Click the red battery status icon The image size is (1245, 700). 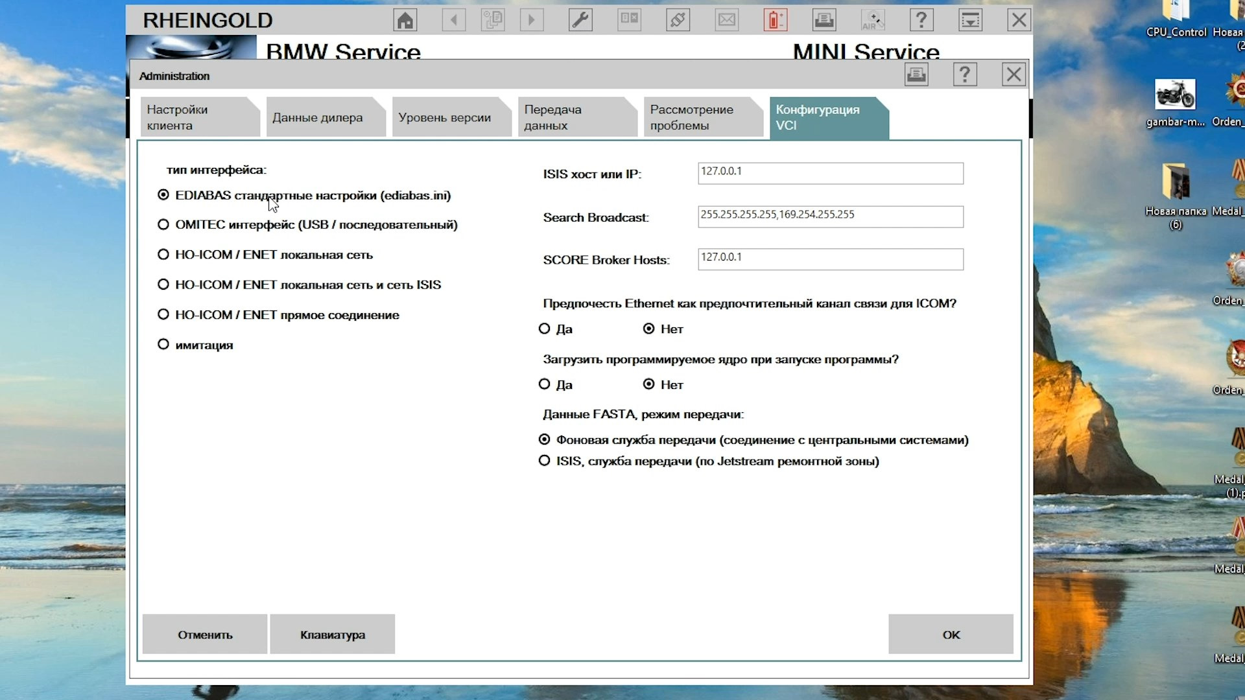point(775,20)
